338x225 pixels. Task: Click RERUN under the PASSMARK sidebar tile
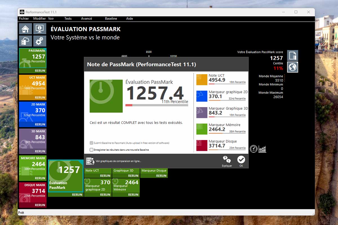tap(40, 71)
